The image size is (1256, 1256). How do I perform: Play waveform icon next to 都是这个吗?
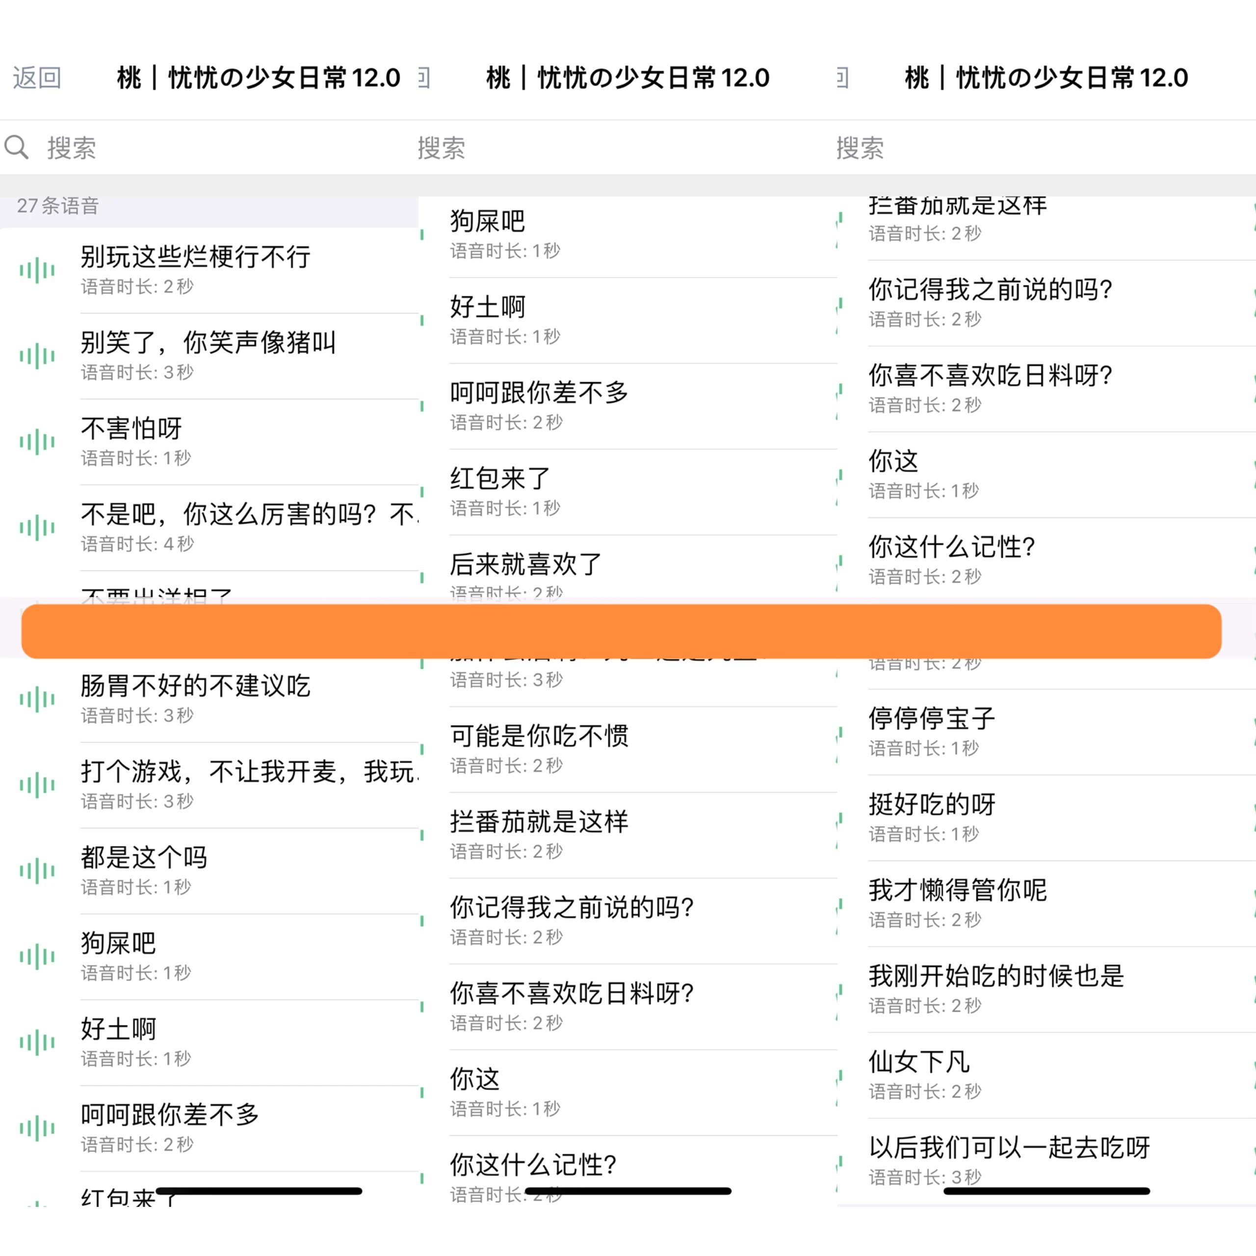(x=37, y=871)
